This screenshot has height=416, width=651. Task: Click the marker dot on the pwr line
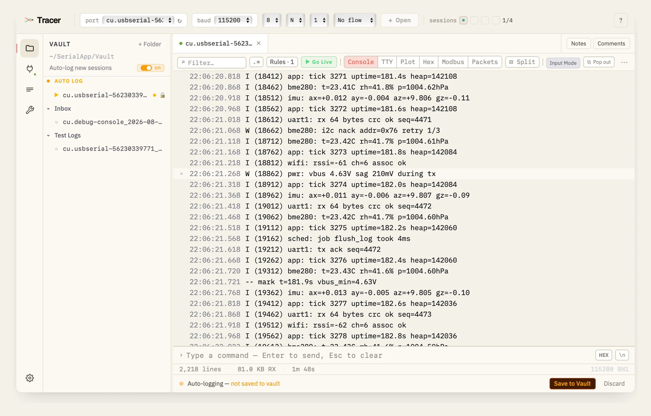click(x=181, y=174)
